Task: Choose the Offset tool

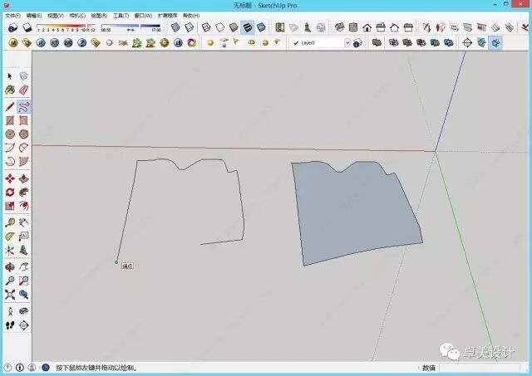Action: tap(23, 206)
